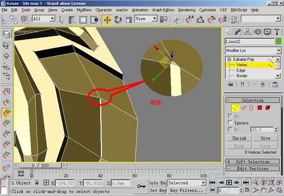Toggle the 2.5D snaps magnet
284x196 pixels.
pos(189,19)
